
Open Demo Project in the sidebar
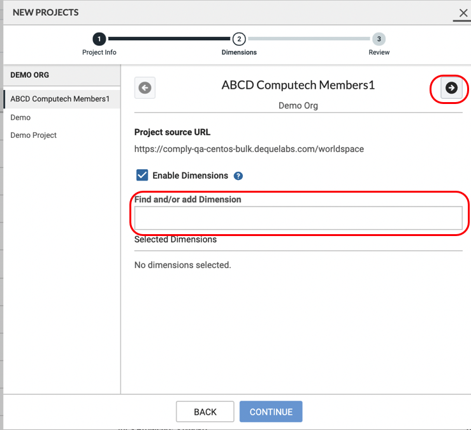coord(34,135)
